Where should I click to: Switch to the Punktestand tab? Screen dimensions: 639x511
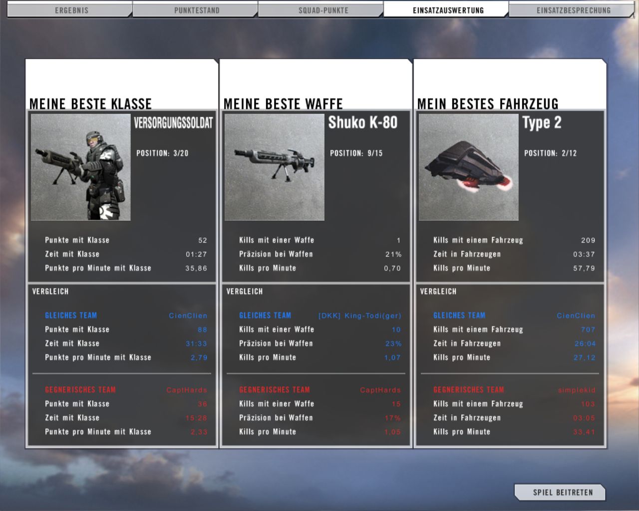(x=197, y=10)
